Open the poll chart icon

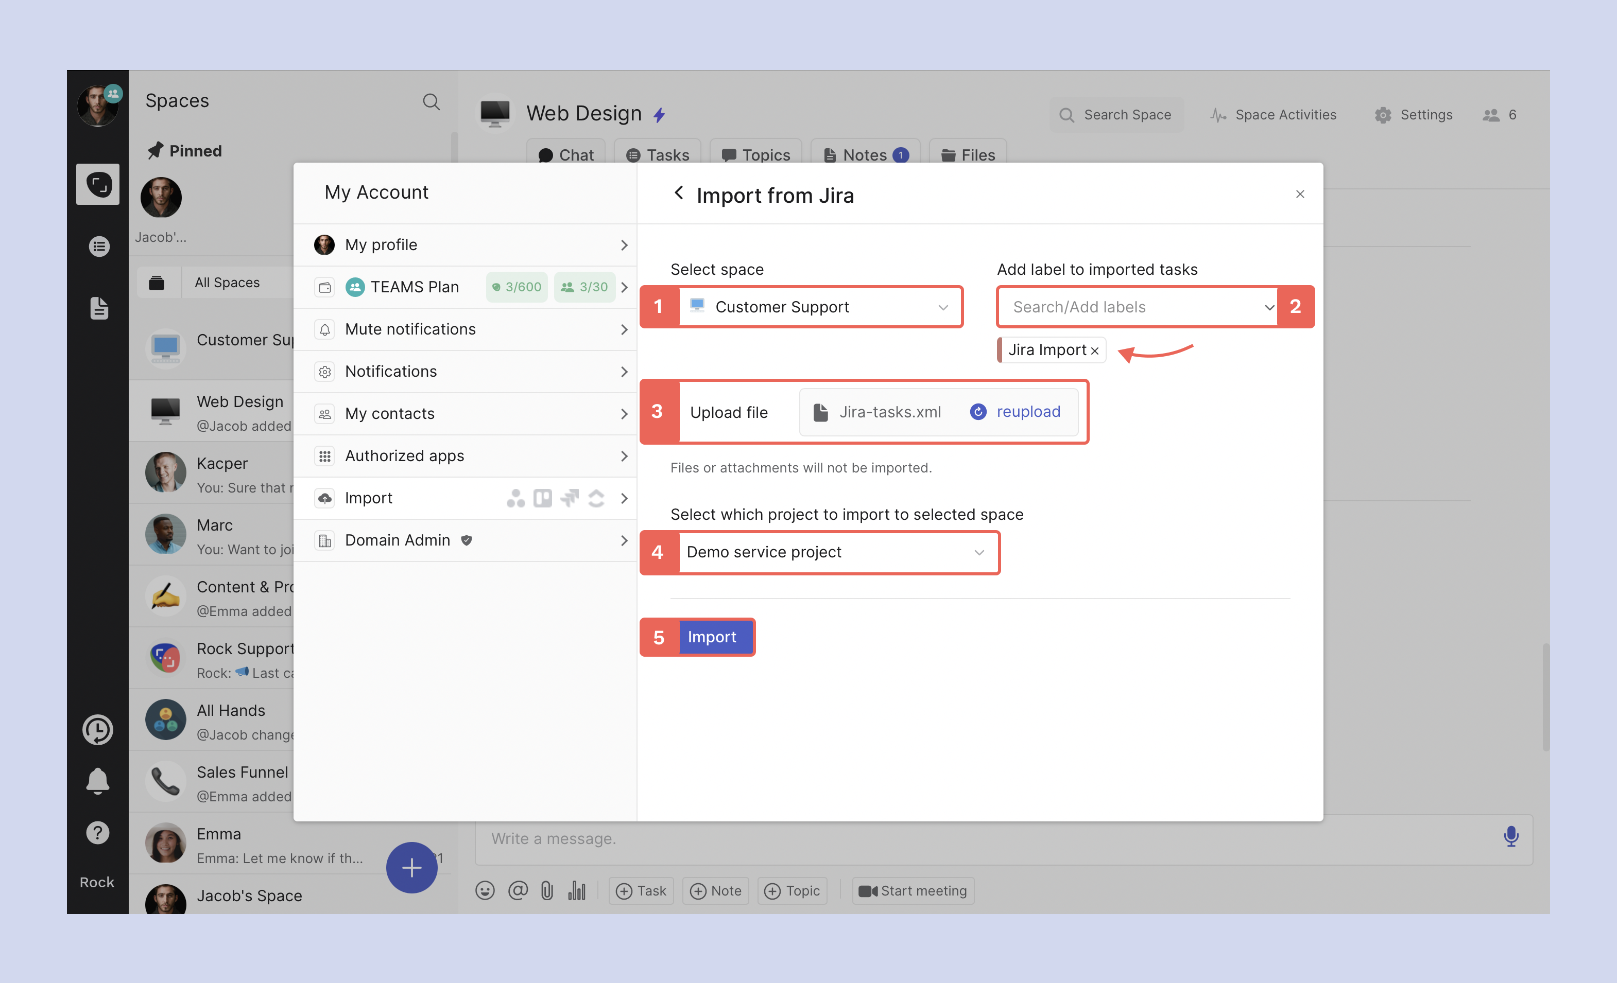tap(576, 890)
